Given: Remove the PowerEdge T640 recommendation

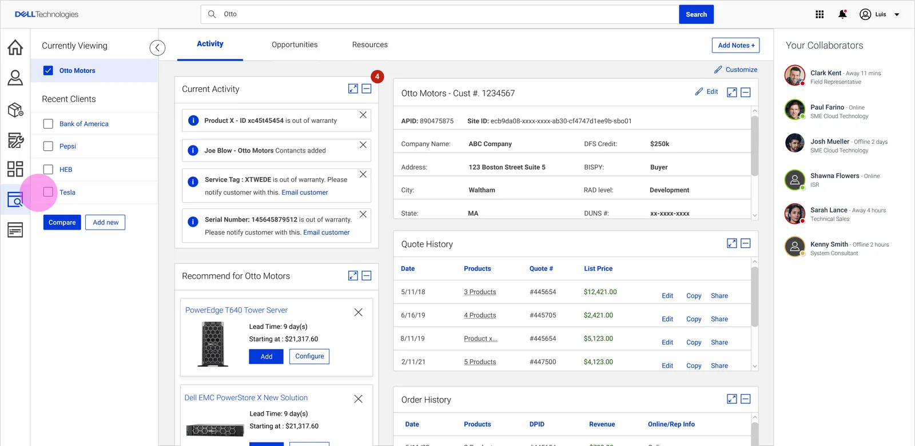Looking at the screenshot, I should [x=359, y=312].
